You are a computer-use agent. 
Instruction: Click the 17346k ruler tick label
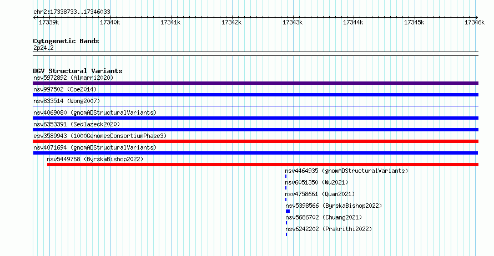point(475,22)
